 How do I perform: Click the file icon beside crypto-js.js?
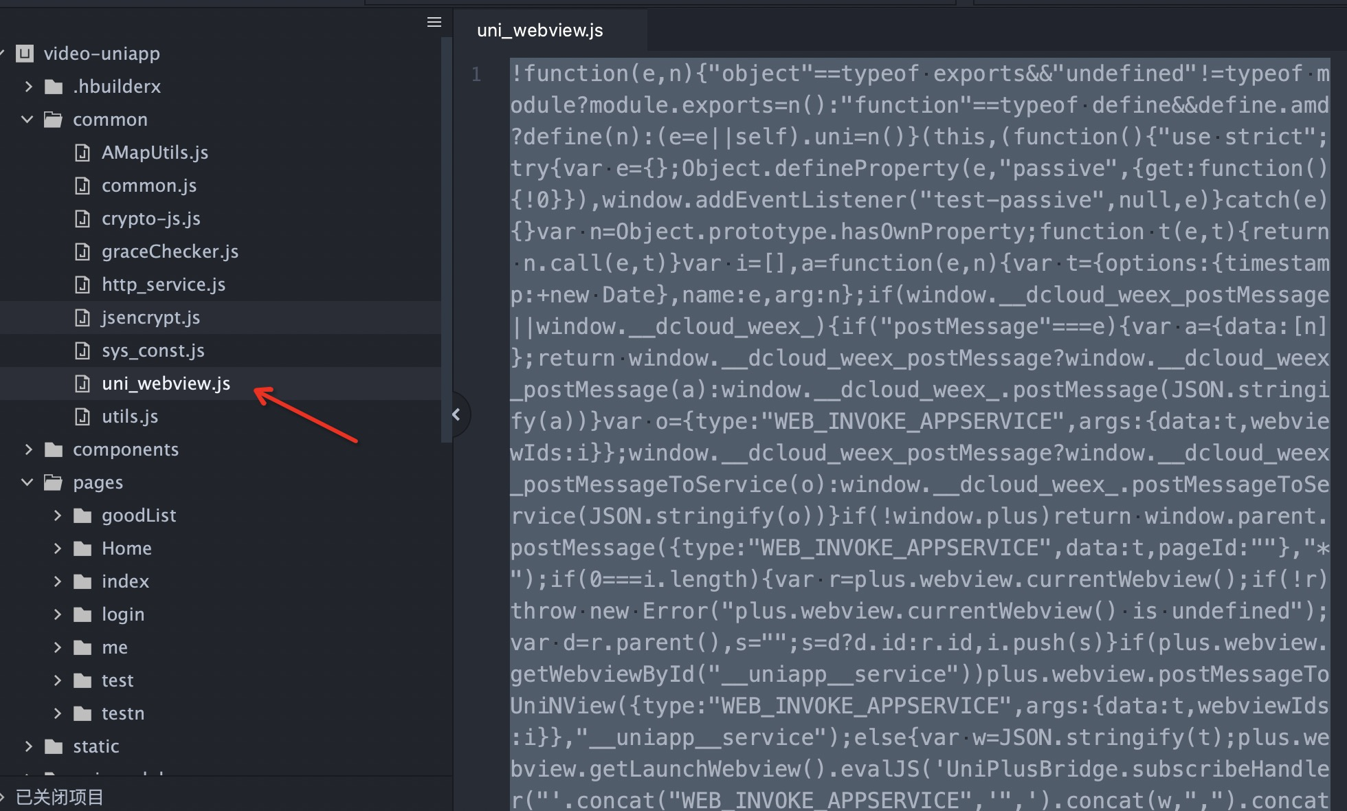click(82, 219)
